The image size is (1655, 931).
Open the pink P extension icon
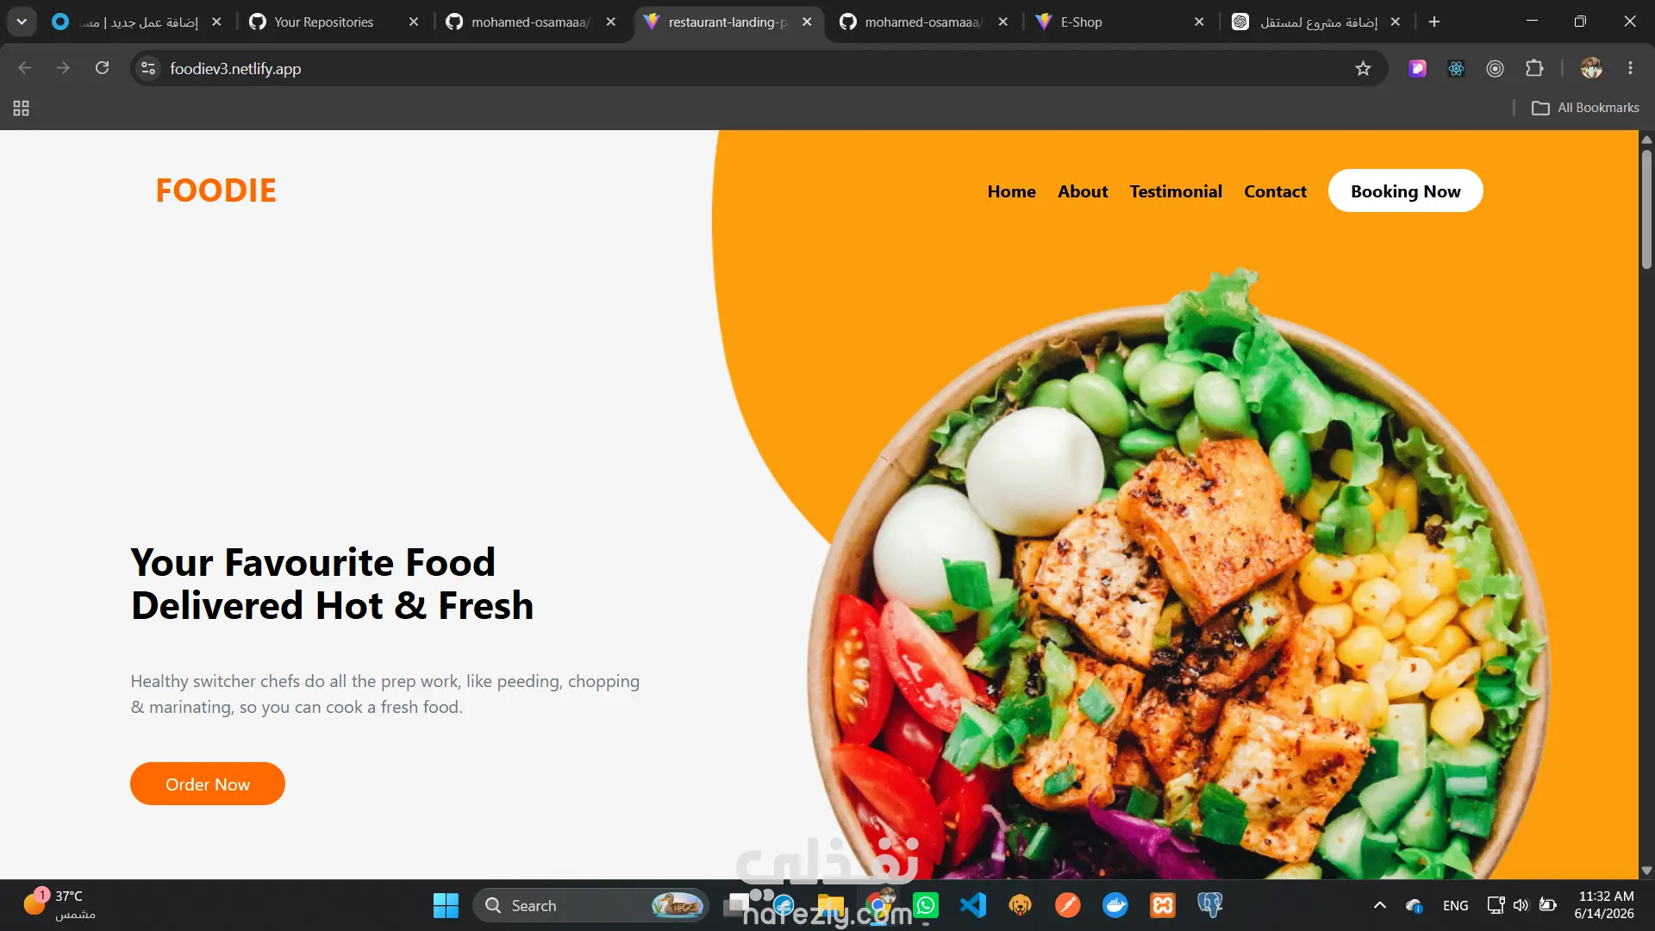click(x=1418, y=68)
